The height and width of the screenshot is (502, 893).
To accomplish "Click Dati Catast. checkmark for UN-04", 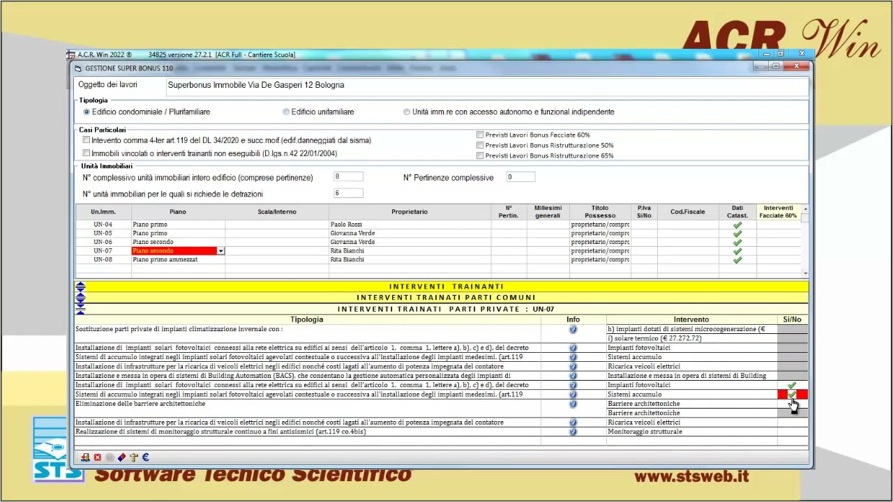I will [x=737, y=225].
